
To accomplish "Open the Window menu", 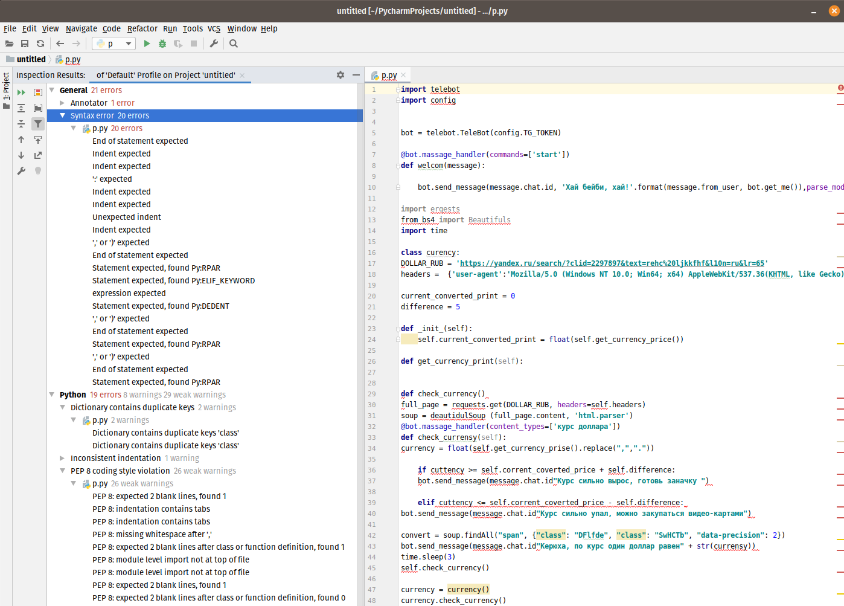I will [242, 28].
